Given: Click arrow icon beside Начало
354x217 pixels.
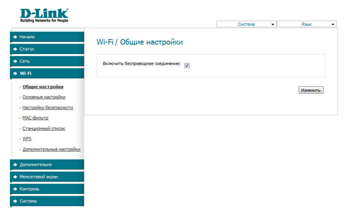Looking at the screenshot, I should (x=15, y=37).
